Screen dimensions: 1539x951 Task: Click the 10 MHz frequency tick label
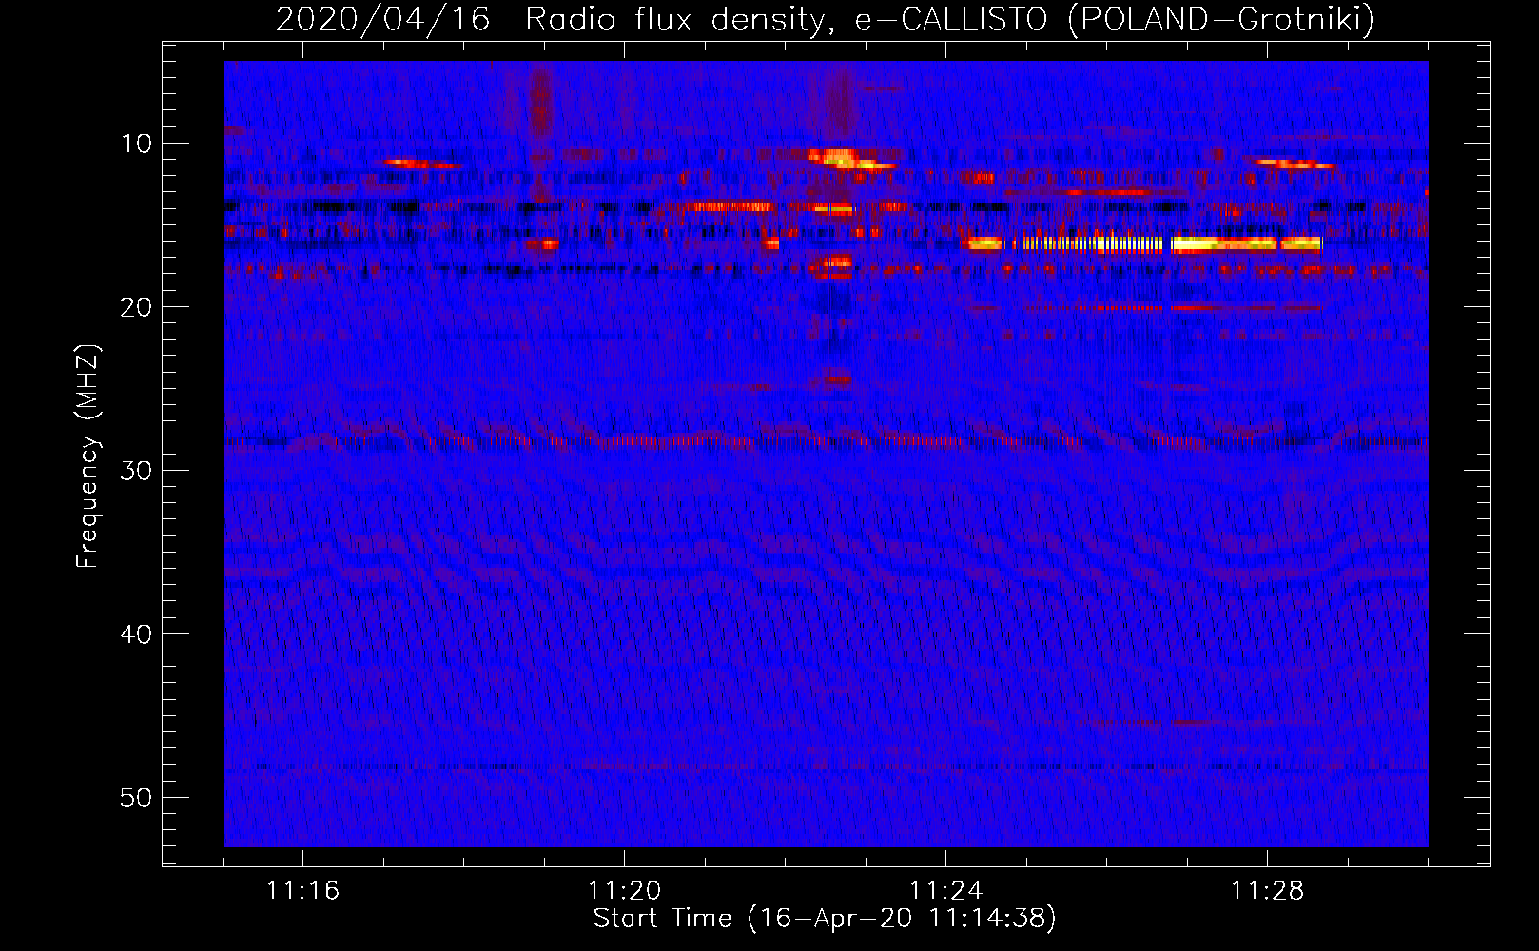[x=136, y=144]
